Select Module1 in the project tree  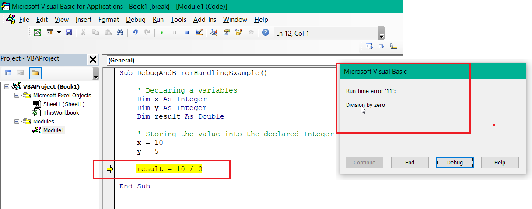tap(53, 130)
